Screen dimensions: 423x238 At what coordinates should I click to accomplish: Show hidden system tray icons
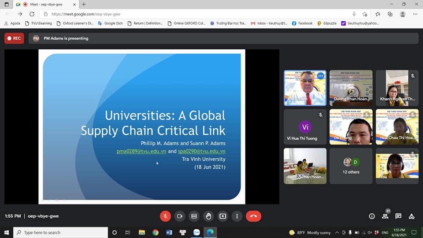(x=337, y=232)
